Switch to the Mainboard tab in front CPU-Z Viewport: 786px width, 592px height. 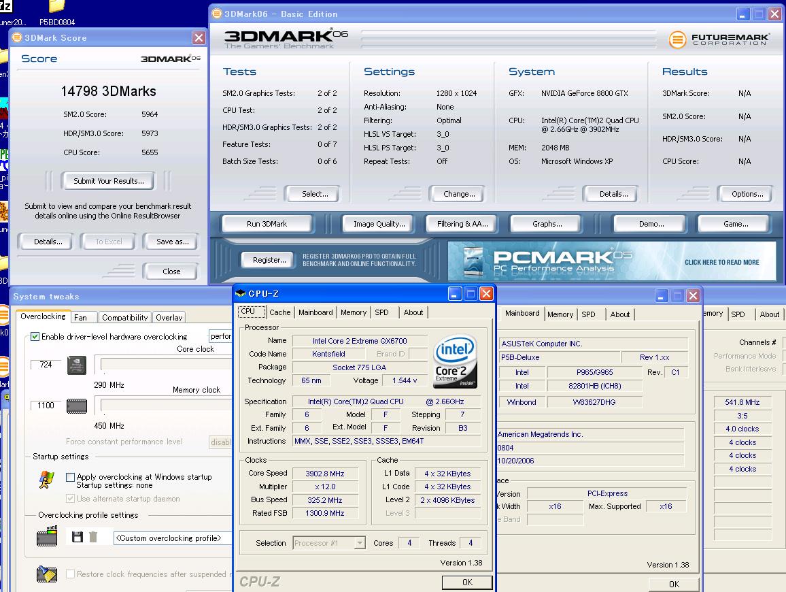[315, 312]
